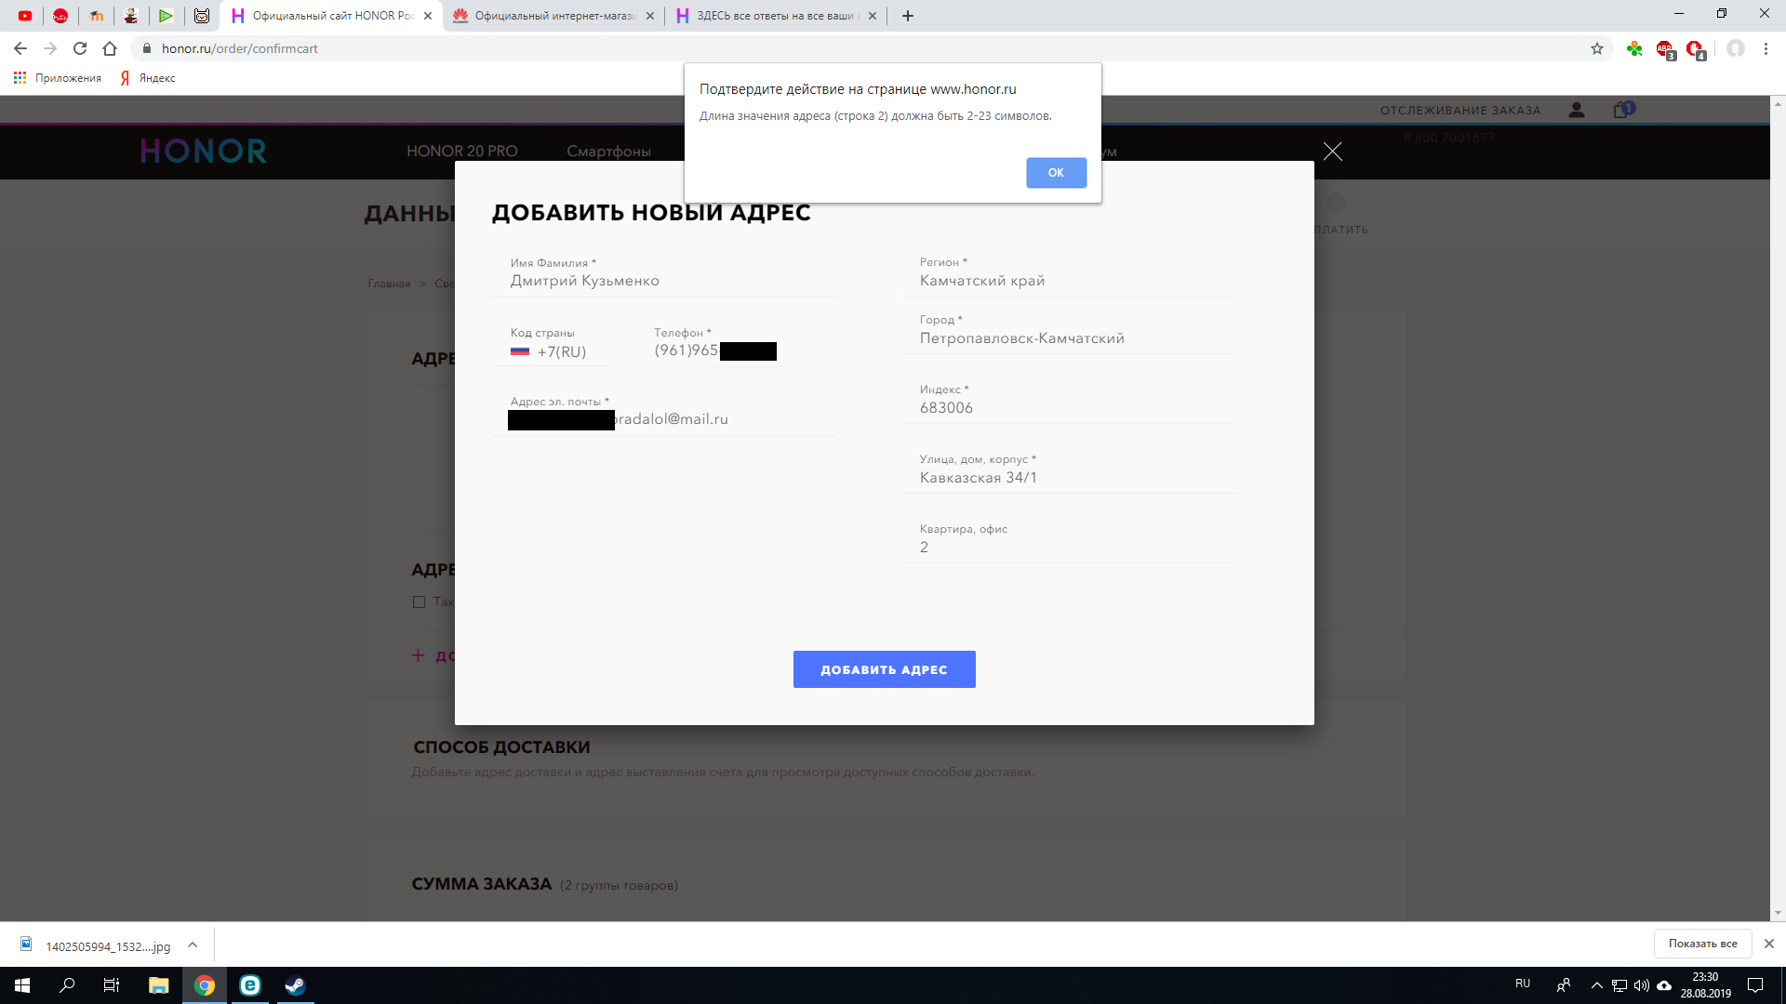Bookmark this page with star icon

[1597, 48]
